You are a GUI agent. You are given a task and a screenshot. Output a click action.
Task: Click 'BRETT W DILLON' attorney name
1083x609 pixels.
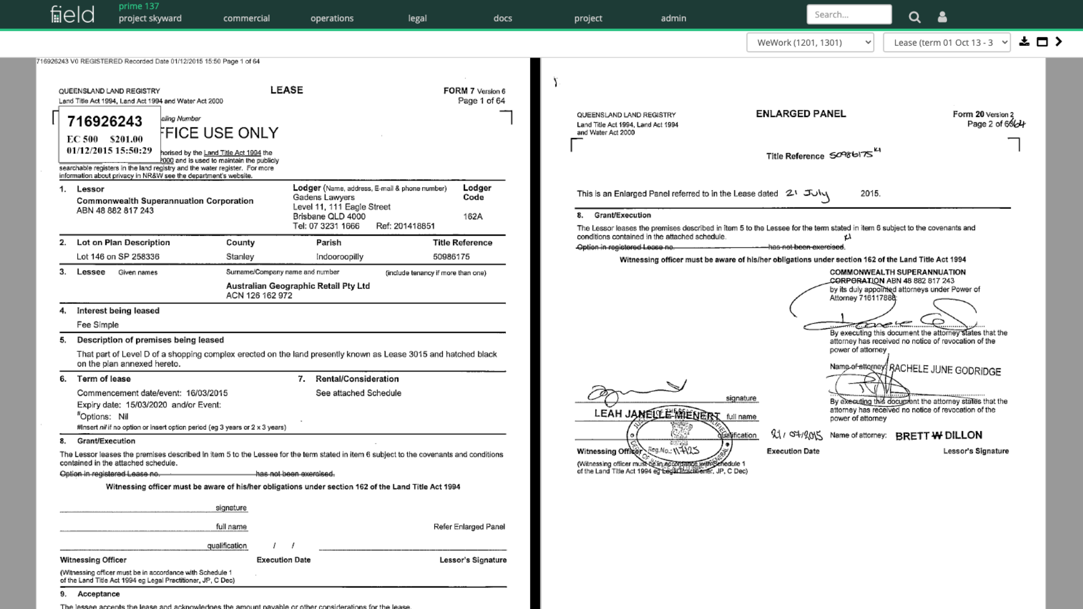coord(939,435)
